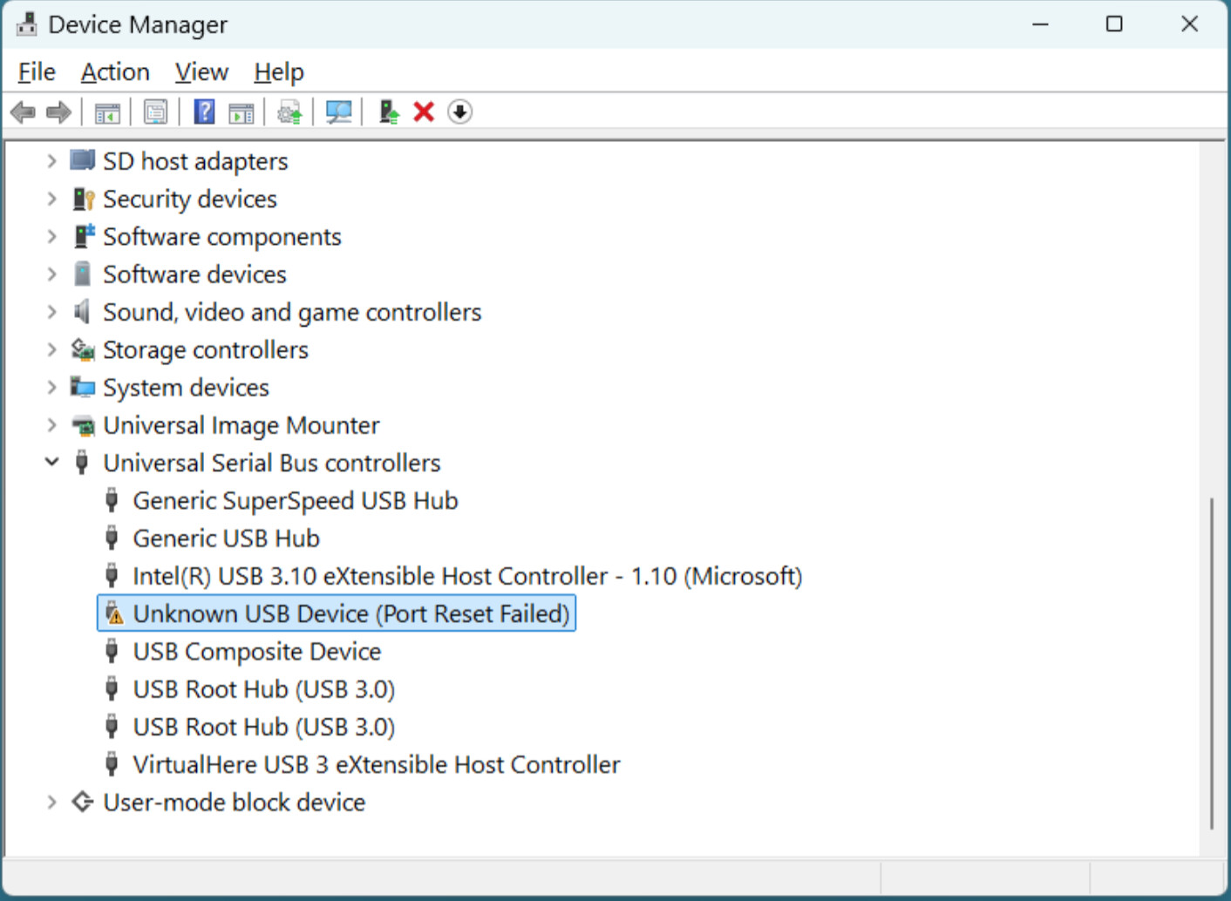Select the Security devices label
Image resolution: width=1231 pixels, height=901 pixels.
pyautogui.click(x=190, y=200)
